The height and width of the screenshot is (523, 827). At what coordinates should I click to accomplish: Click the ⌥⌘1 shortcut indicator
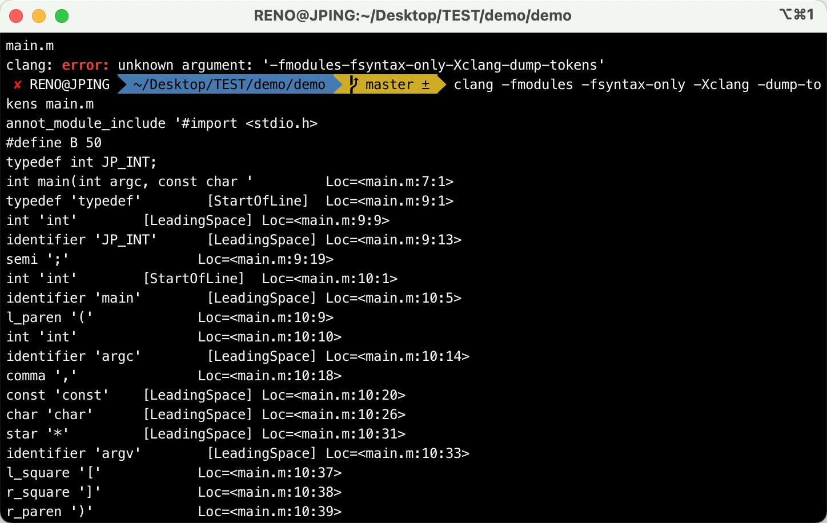797,14
